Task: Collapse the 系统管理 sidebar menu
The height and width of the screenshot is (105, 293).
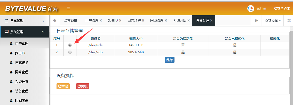Action: pyautogui.click(x=25, y=32)
